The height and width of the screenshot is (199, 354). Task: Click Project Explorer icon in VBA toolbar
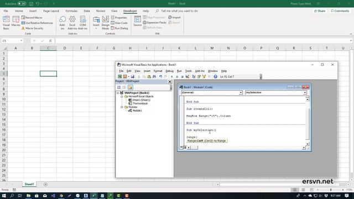(x=194, y=77)
